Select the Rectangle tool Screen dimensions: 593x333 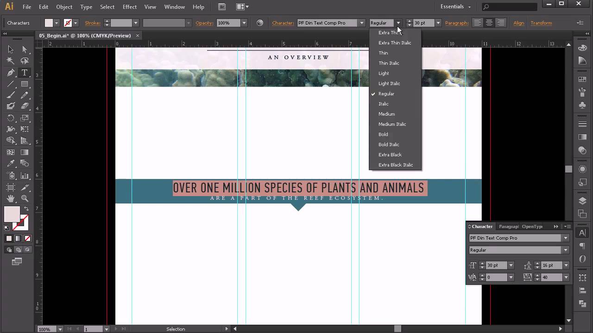[x=25, y=84]
